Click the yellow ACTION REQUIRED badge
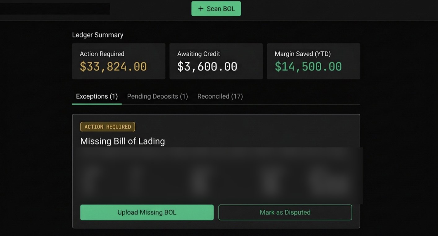438x236 pixels. pos(107,127)
